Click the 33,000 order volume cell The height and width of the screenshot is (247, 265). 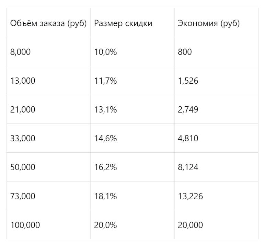click(x=23, y=139)
